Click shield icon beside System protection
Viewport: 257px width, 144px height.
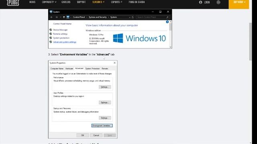pos(51,38)
